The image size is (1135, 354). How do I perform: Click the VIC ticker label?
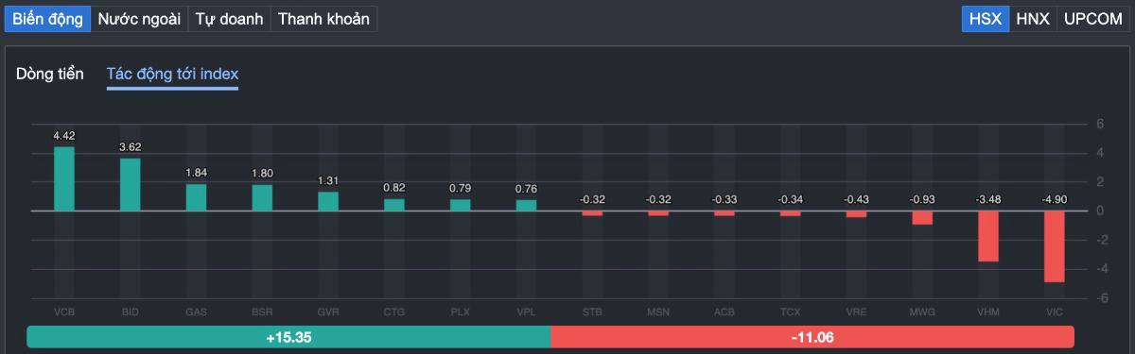tap(1055, 312)
